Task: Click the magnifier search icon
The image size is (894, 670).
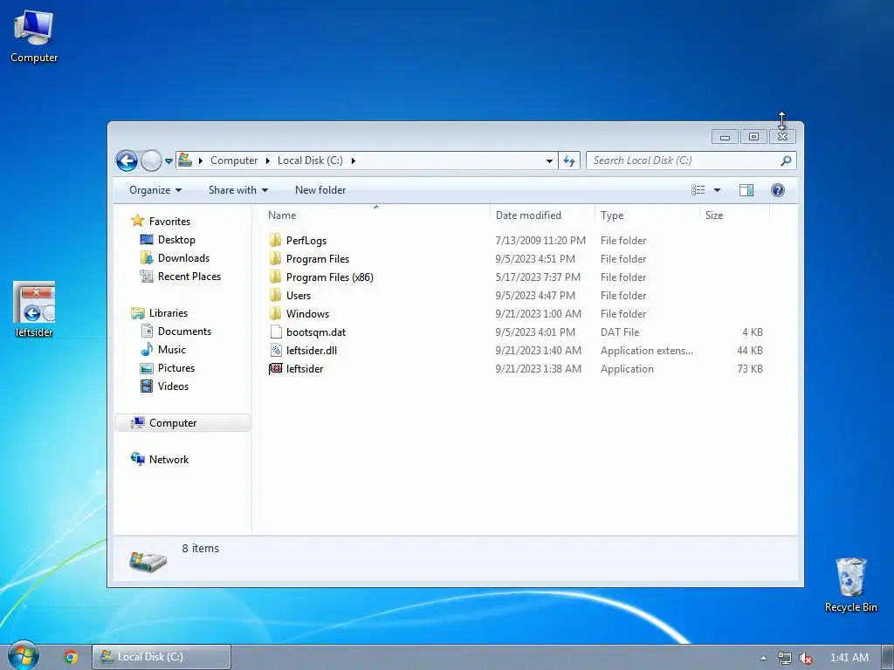Action: [786, 161]
